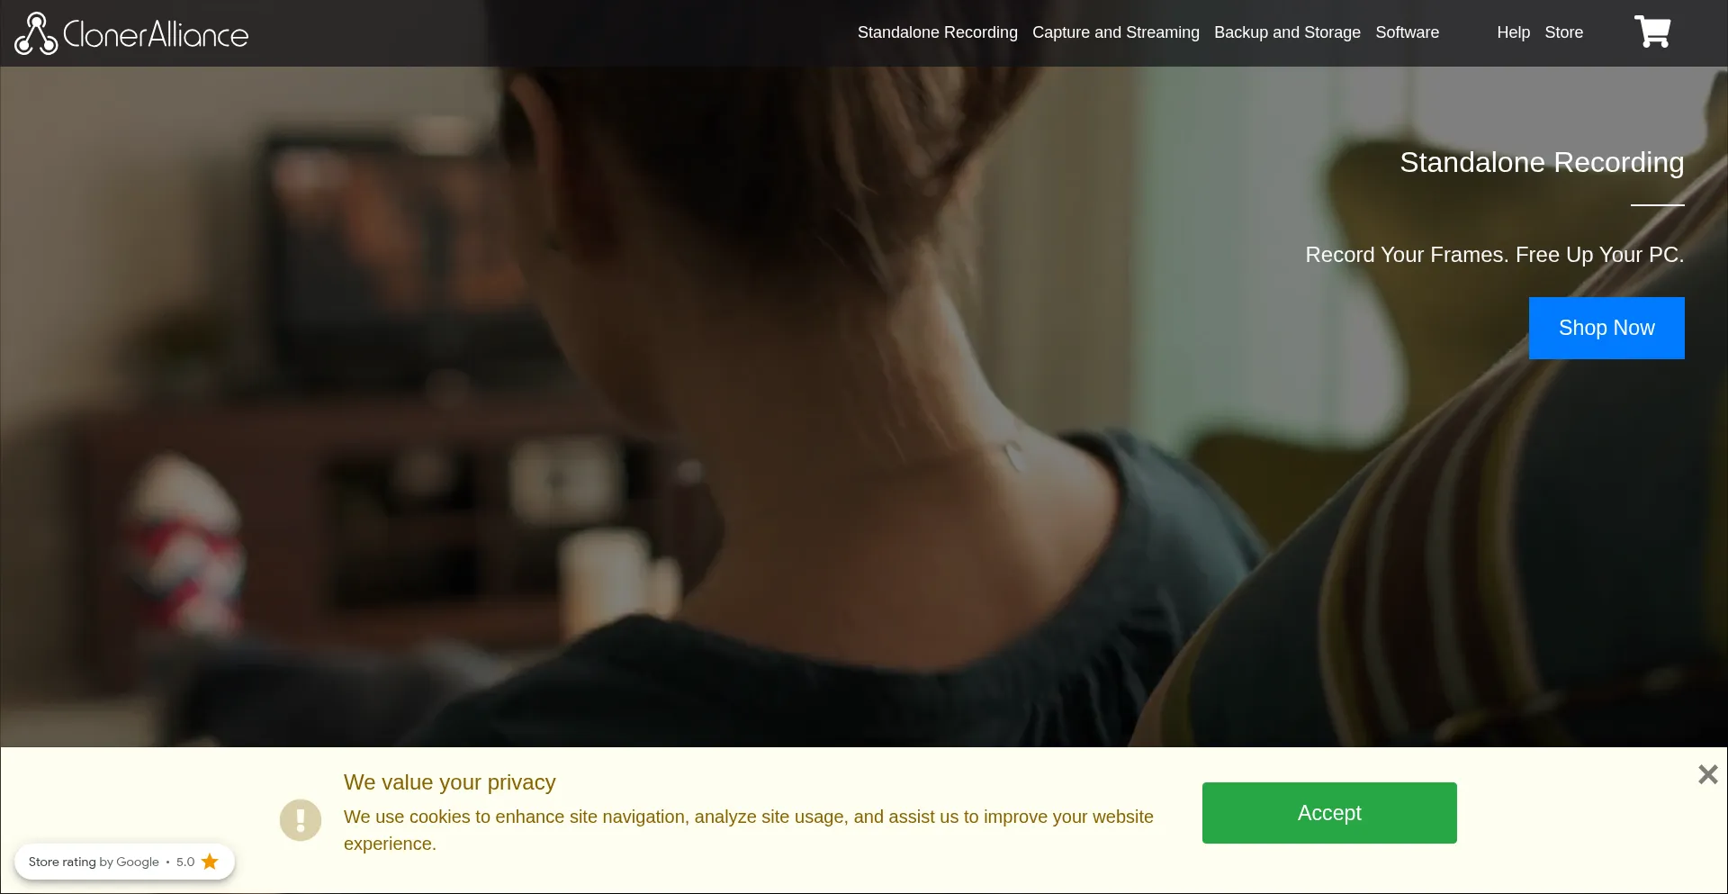Open the Help link
1728x894 pixels.
click(x=1513, y=32)
